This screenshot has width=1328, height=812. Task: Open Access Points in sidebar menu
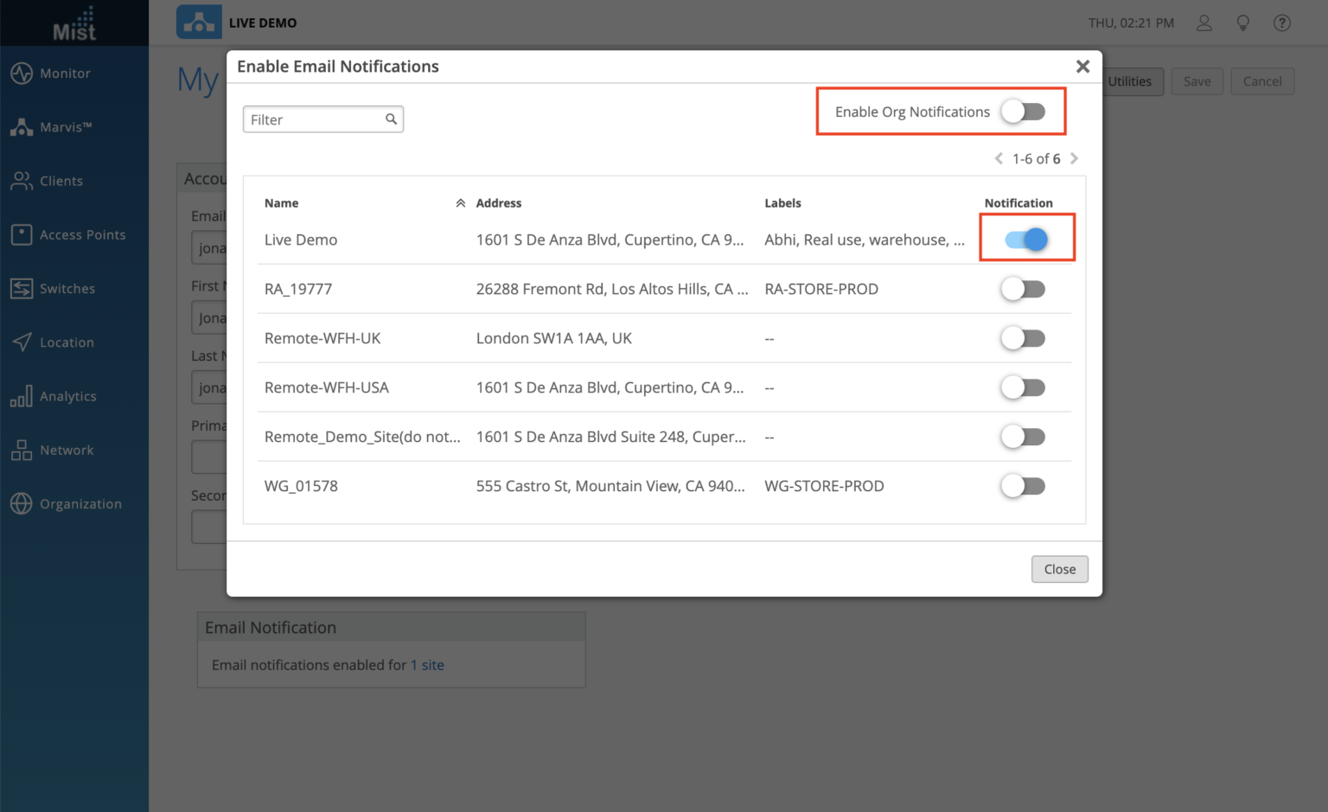(x=82, y=234)
